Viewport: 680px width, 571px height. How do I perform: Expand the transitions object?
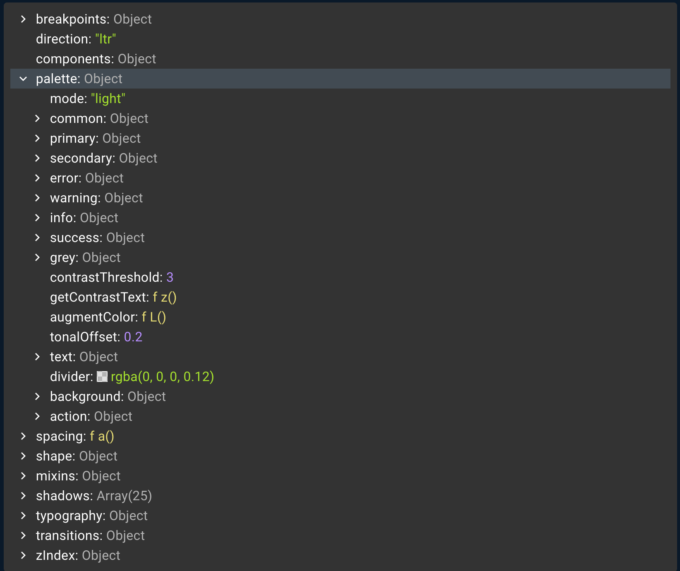coord(23,535)
